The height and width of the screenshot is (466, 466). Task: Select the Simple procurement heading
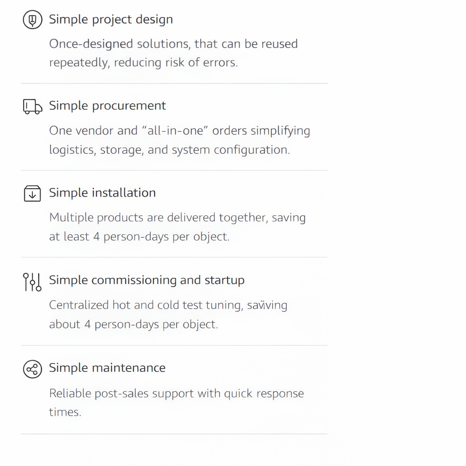[x=107, y=106]
